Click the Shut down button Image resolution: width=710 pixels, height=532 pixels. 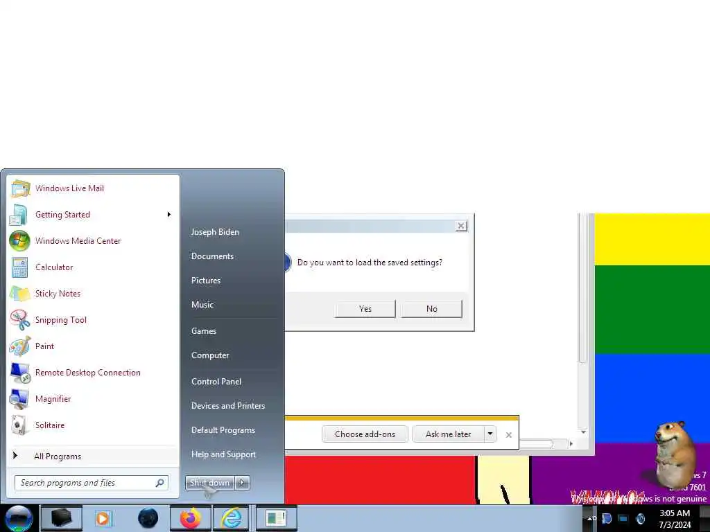point(209,483)
